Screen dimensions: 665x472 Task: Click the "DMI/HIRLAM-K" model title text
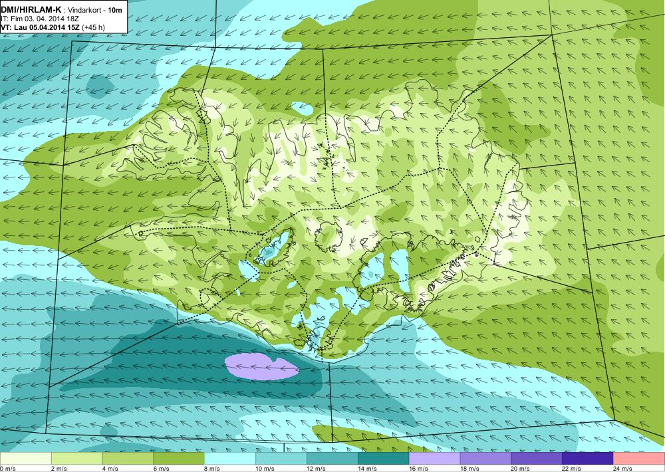click(31, 9)
